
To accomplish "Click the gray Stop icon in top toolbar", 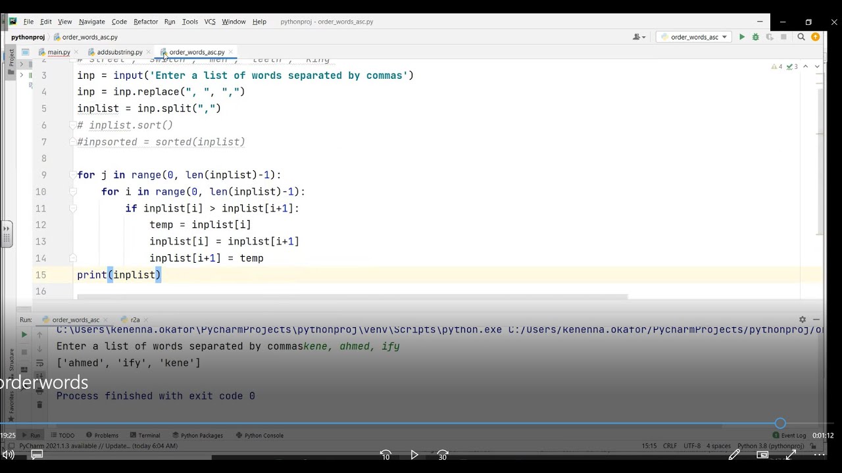I will point(783,37).
